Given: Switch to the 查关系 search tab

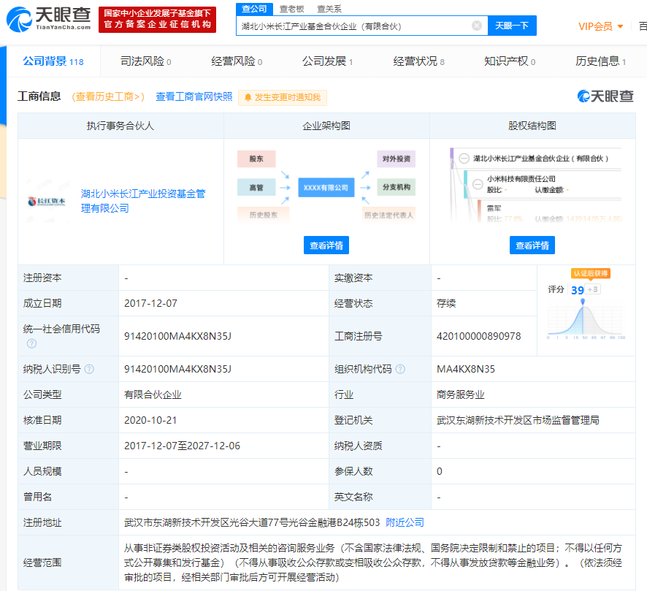Looking at the screenshot, I should tap(329, 9).
